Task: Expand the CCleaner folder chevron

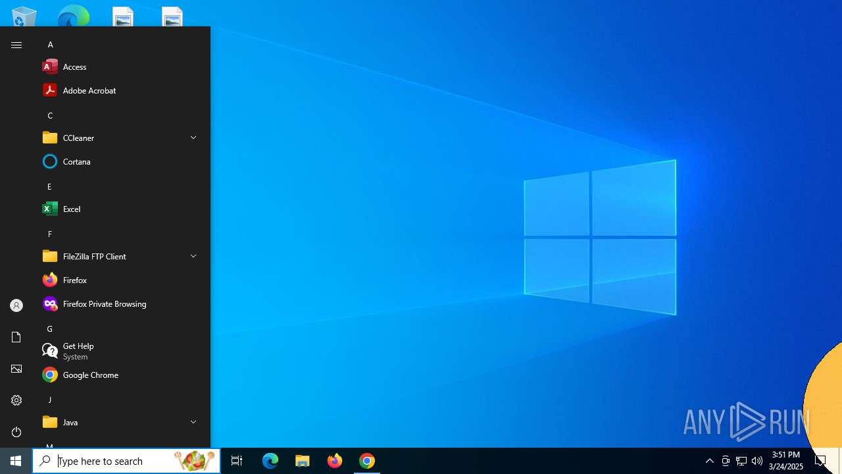Action: point(193,138)
